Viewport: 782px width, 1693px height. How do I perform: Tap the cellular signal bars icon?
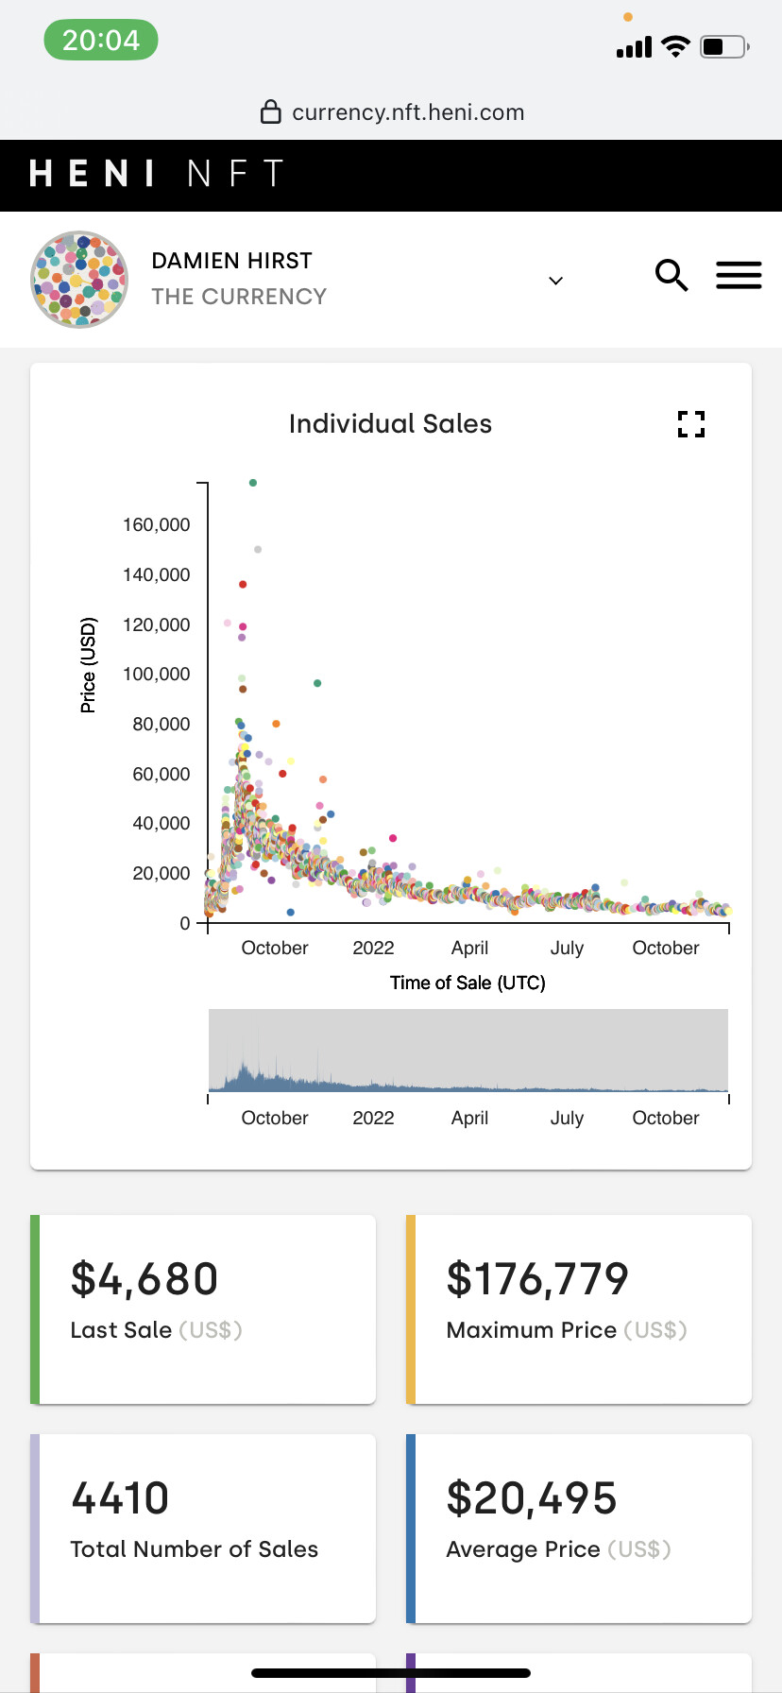pyautogui.click(x=634, y=47)
